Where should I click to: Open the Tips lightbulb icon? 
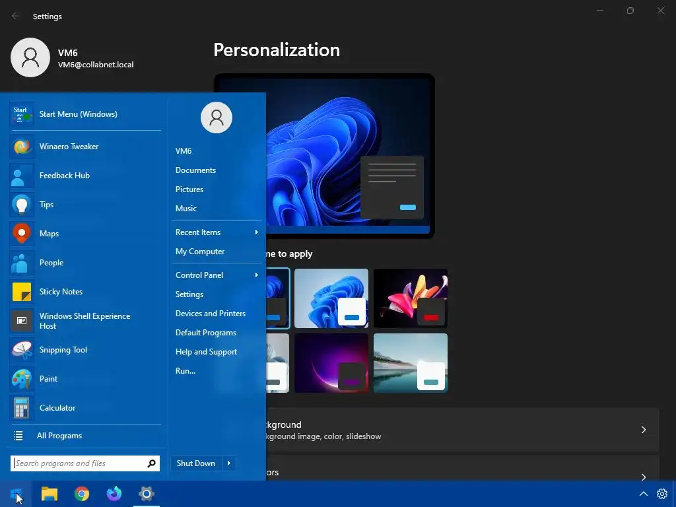tap(22, 205)
